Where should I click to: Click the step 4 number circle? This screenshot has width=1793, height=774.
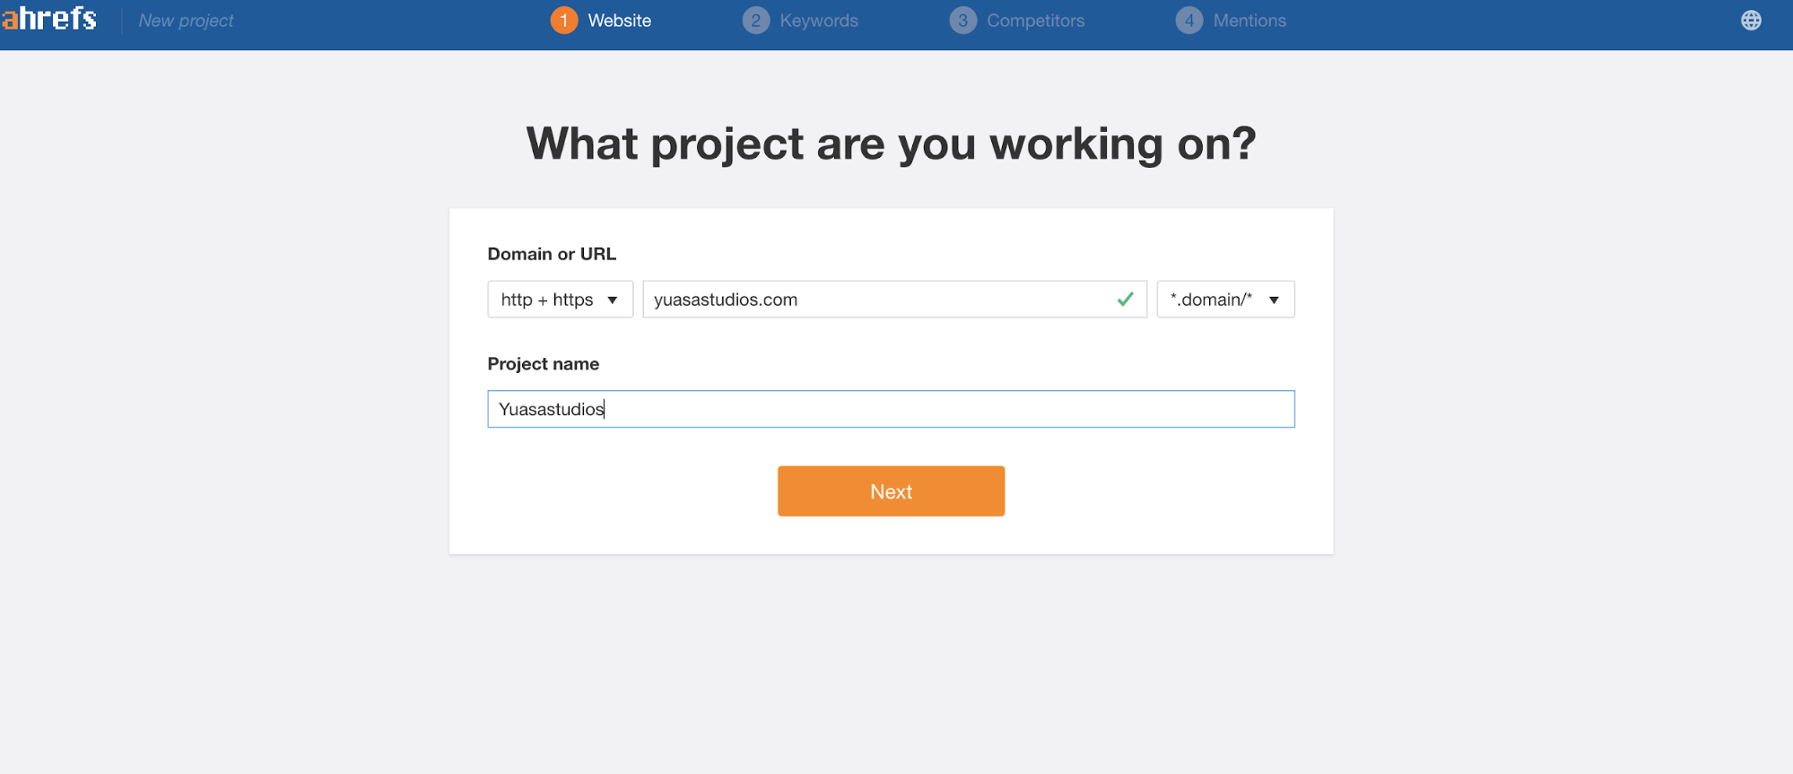point(1189,21)
